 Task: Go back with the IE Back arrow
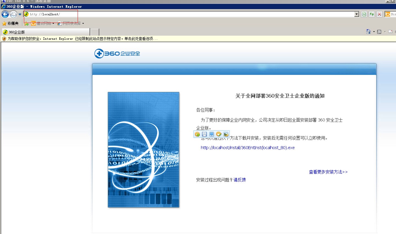5,14
